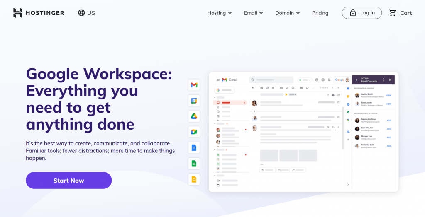This screenshot has width=425, height=217.
Task: Click the Google Workspace headline text
Action: pos(99,99)
